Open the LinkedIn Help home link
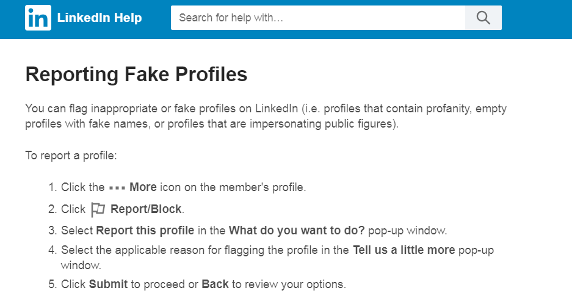Viewport: 572px width, 307px height. click(x=99, y=18)
